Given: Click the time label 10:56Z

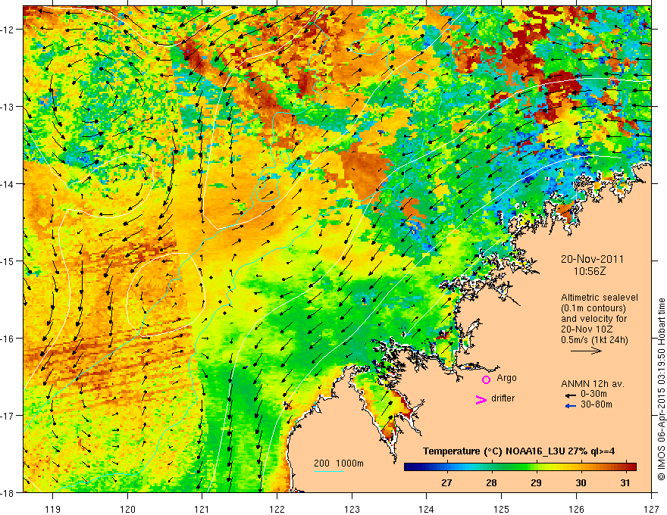Looking at the screenshot, I should pyautogui.click(x=590, y=271).
